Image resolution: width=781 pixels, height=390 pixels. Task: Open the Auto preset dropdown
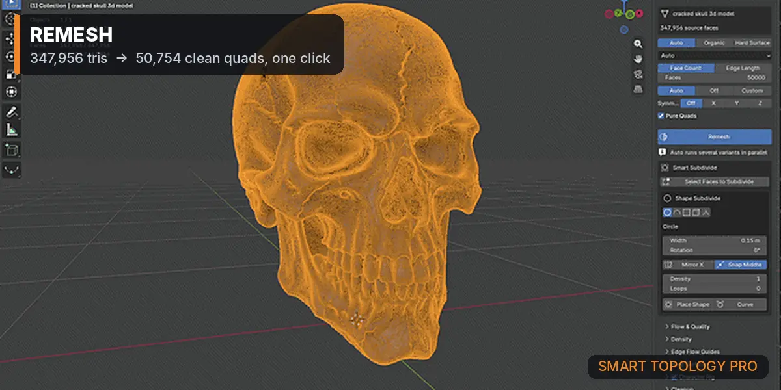[715, 56]
